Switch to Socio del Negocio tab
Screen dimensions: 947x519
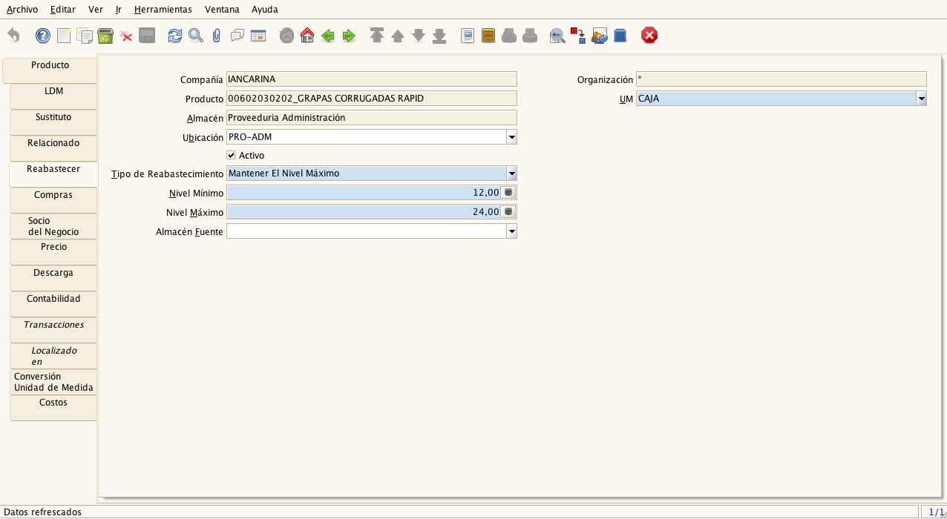(x=53, y=225)
